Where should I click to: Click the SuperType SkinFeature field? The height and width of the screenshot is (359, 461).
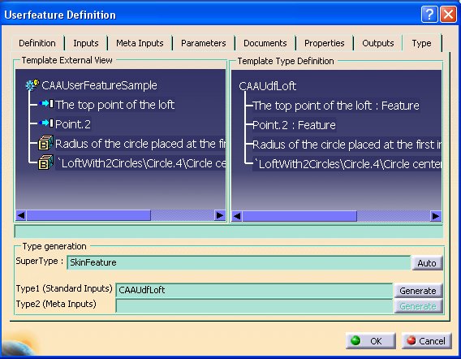(239, 262)
